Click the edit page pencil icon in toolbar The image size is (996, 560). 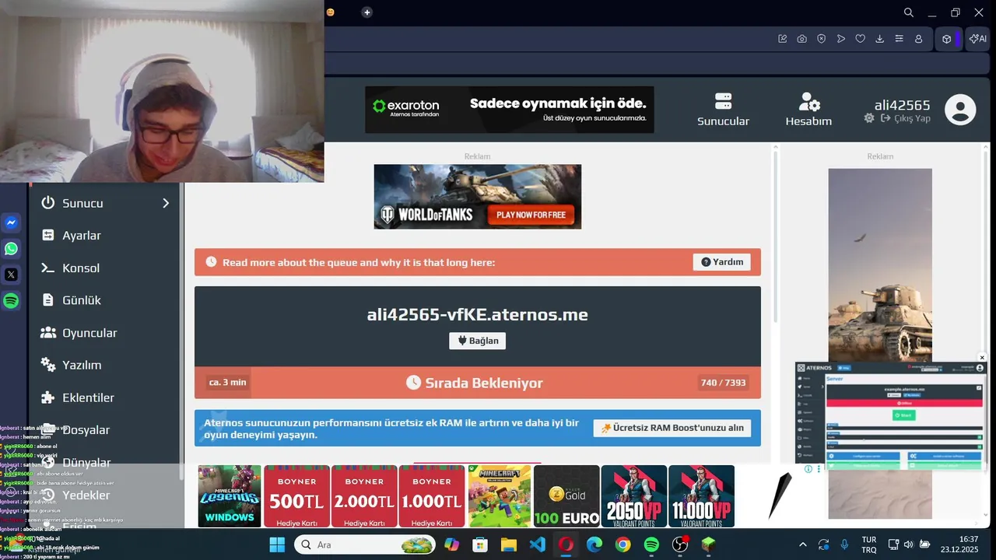783,39
